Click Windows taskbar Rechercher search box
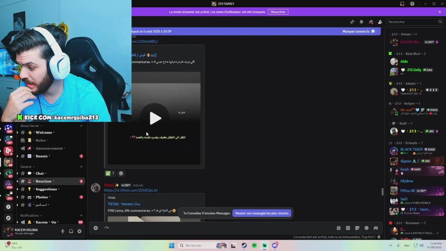The image size is (446, 251). pyautogui.click(x=203, y=245)
